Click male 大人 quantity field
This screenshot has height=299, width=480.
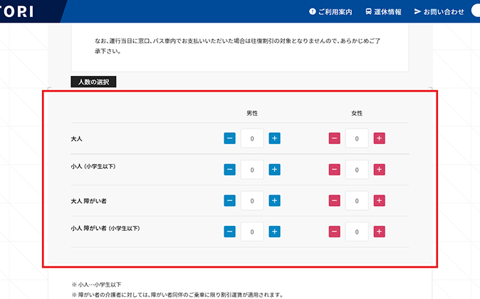(x=252, y=138)
